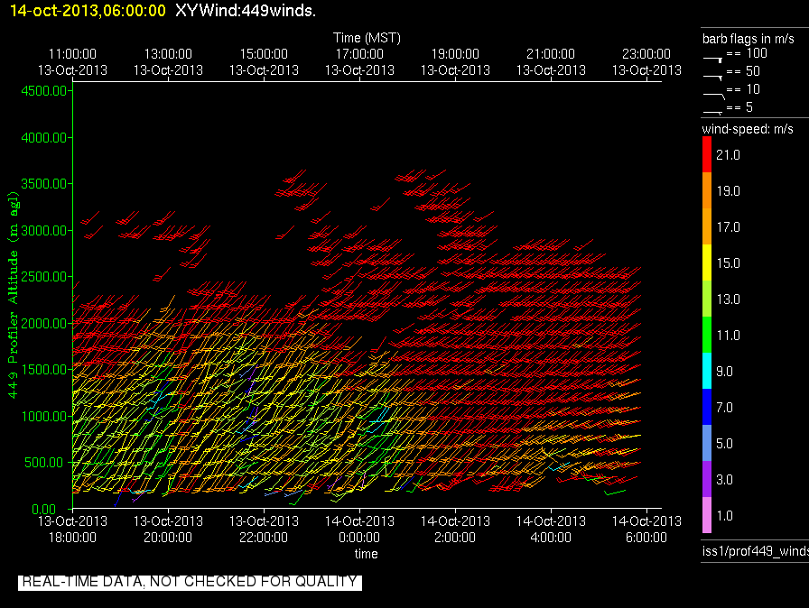The image size is (809, 608).
Task: Click the '11:00:00 13-Oct-2013' top axis tick
Action: tap(72, 62)
